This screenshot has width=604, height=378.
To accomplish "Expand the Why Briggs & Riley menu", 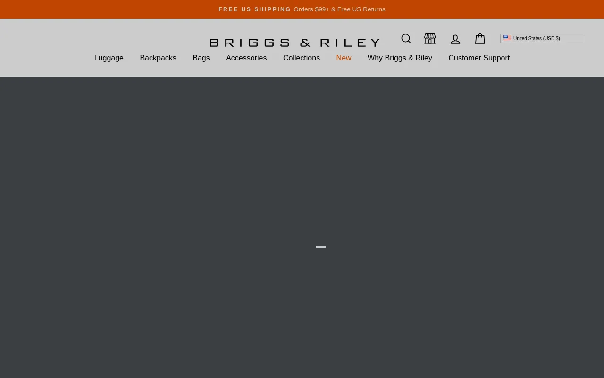I will click(400, 58).
